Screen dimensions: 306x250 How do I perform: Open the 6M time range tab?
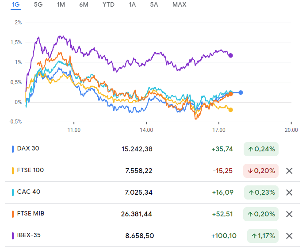point(84,4)
